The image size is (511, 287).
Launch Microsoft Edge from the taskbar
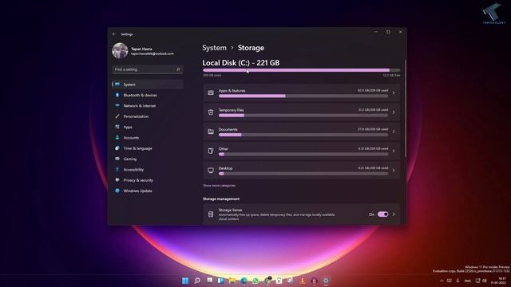tap(244, 281)
